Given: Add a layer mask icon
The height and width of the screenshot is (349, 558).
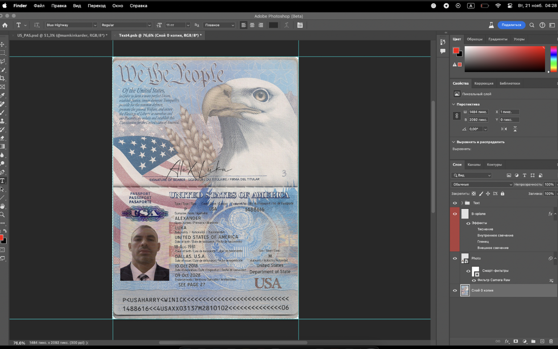Looking at the screenshot, I should coord(516,341).
